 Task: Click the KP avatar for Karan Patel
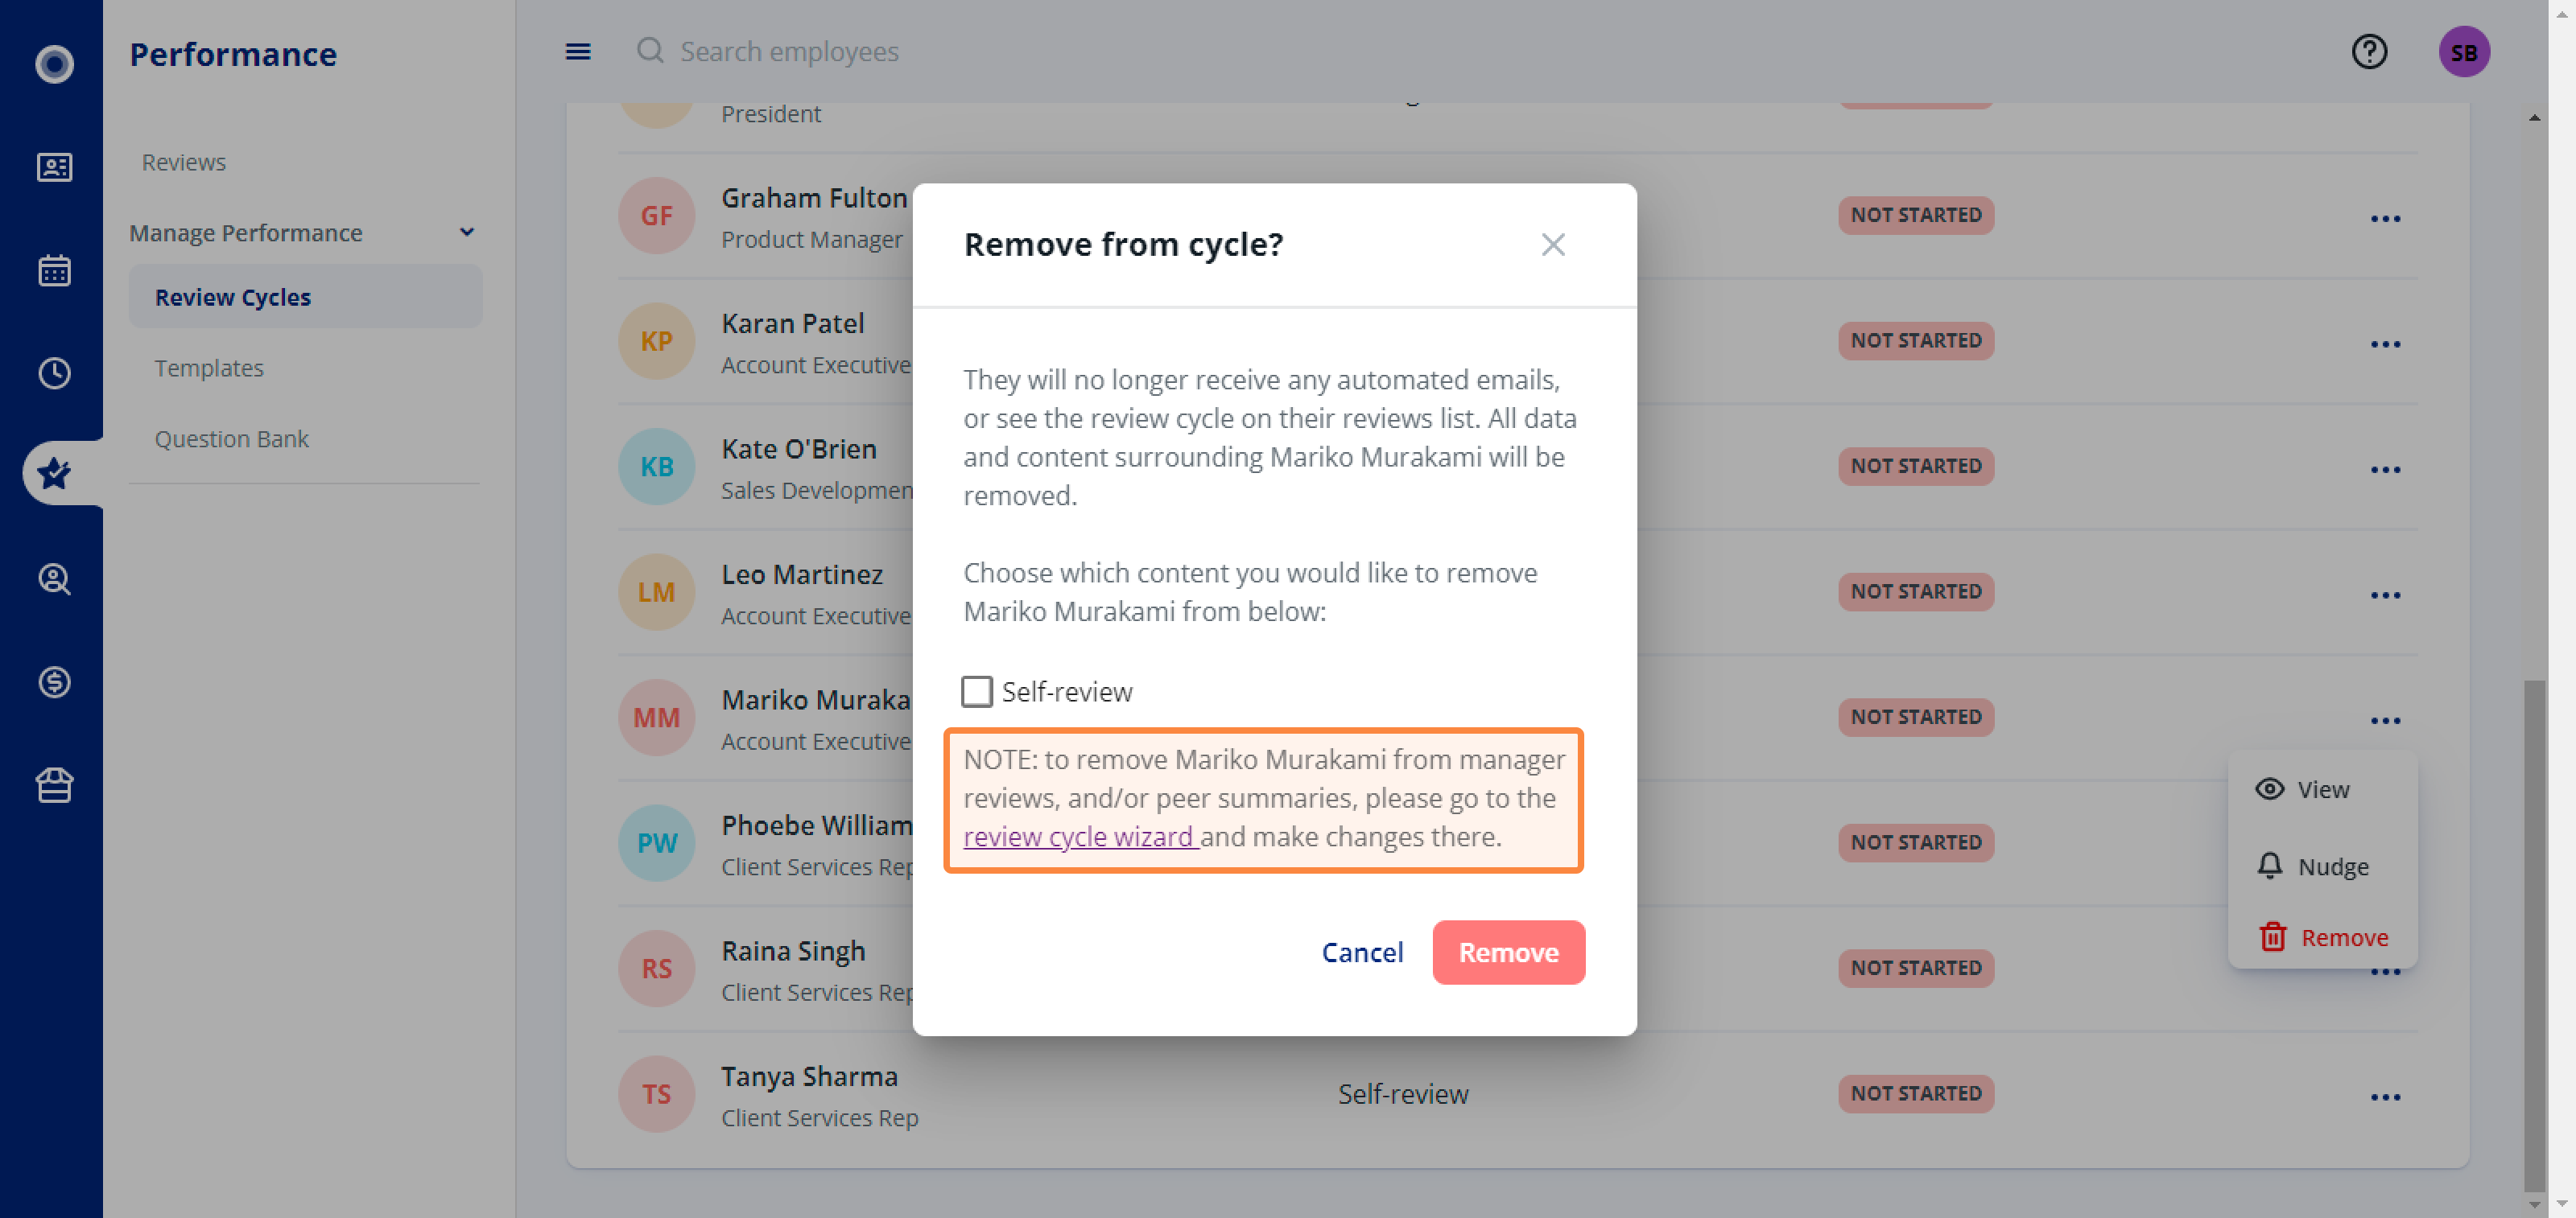pyautogui.click(x=656, y=342)
